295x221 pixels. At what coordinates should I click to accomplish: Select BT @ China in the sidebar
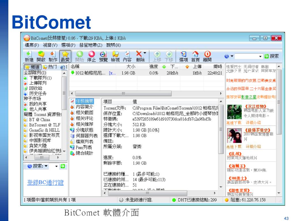click(x=39, y=119)
